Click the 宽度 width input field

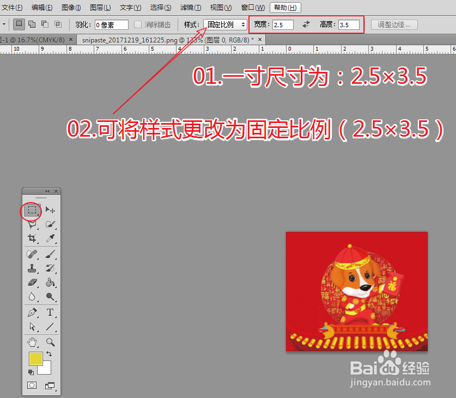[283, 25]
